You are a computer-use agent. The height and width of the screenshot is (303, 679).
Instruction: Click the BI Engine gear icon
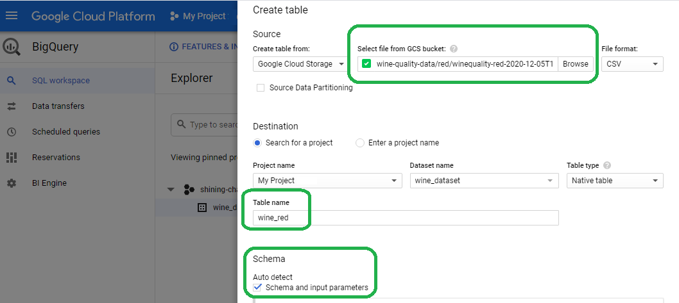(12, 183)
